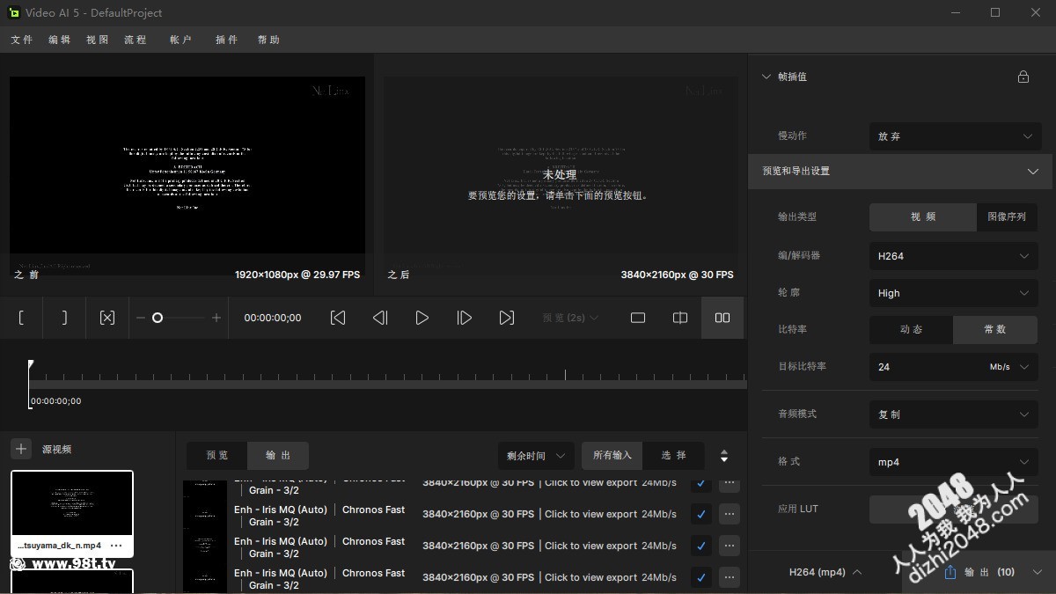This screenshot has height=594, width=1056.
Task: Open the 帐户 menu
Action: tap(180, 40)
